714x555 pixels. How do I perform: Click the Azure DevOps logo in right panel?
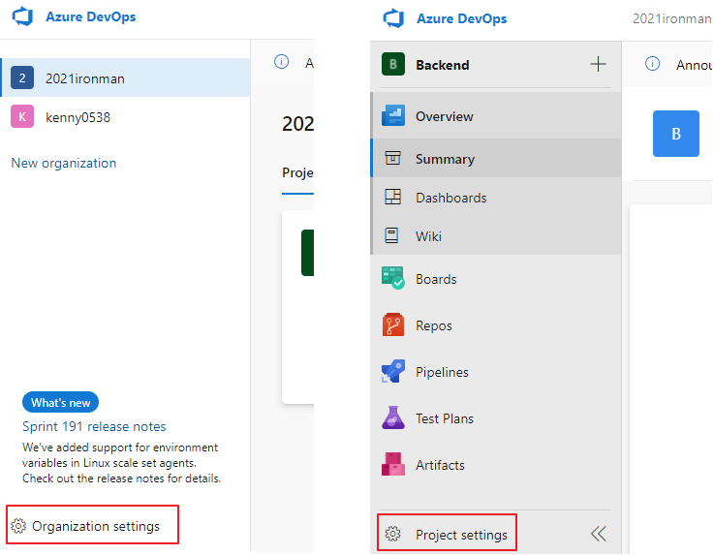[x=394, y=18]
